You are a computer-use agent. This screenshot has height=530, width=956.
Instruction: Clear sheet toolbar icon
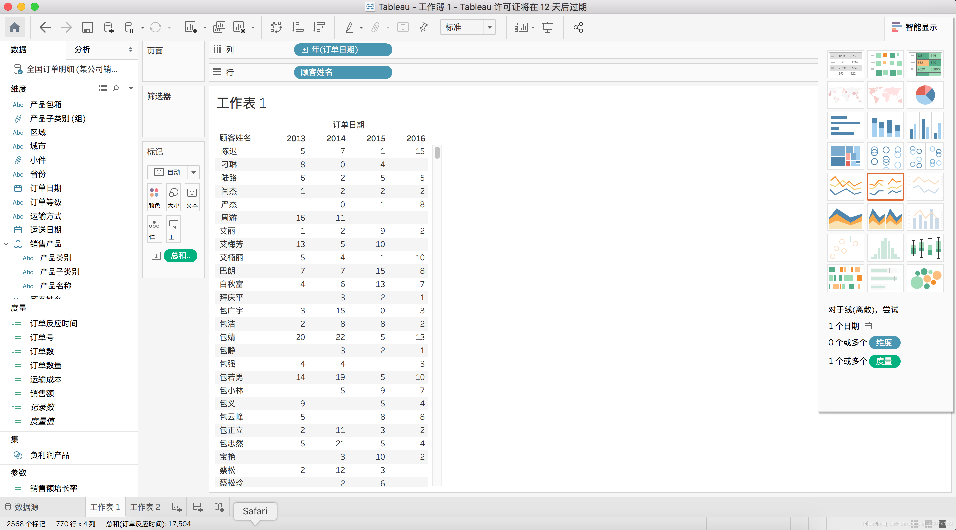pos(239,27)
